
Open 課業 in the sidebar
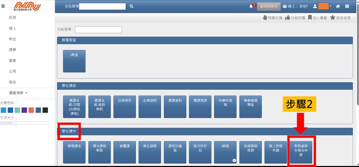pos(13,50)
